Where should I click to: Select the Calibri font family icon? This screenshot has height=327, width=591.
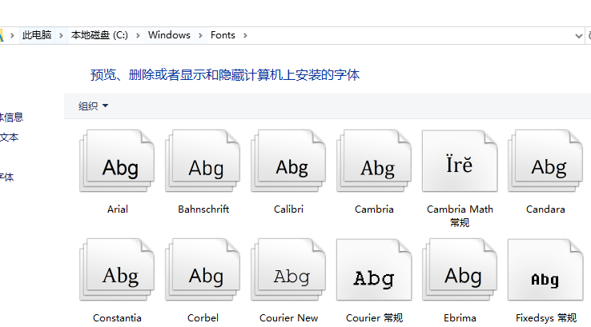pos(289,162)
